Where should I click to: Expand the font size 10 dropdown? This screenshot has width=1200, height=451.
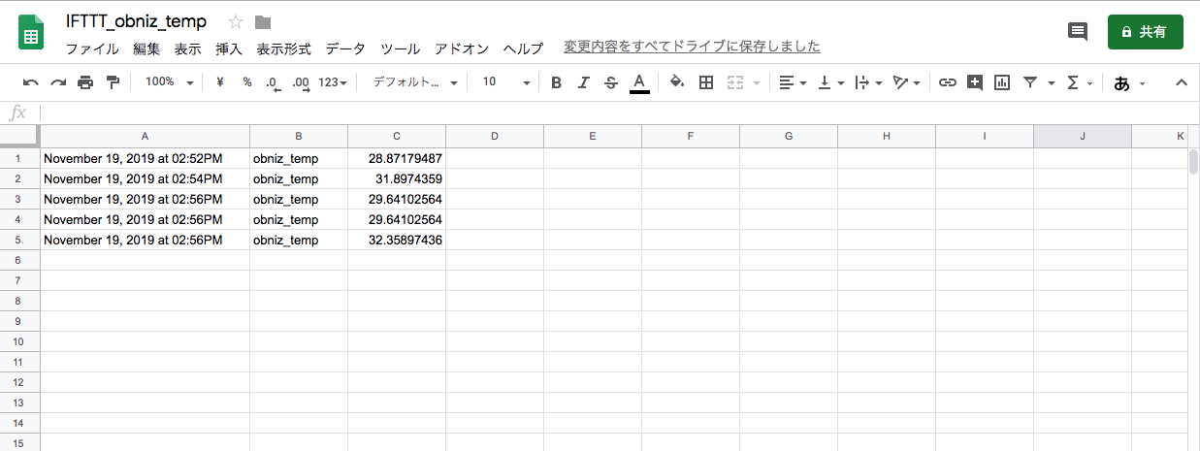tap(505, 82)
